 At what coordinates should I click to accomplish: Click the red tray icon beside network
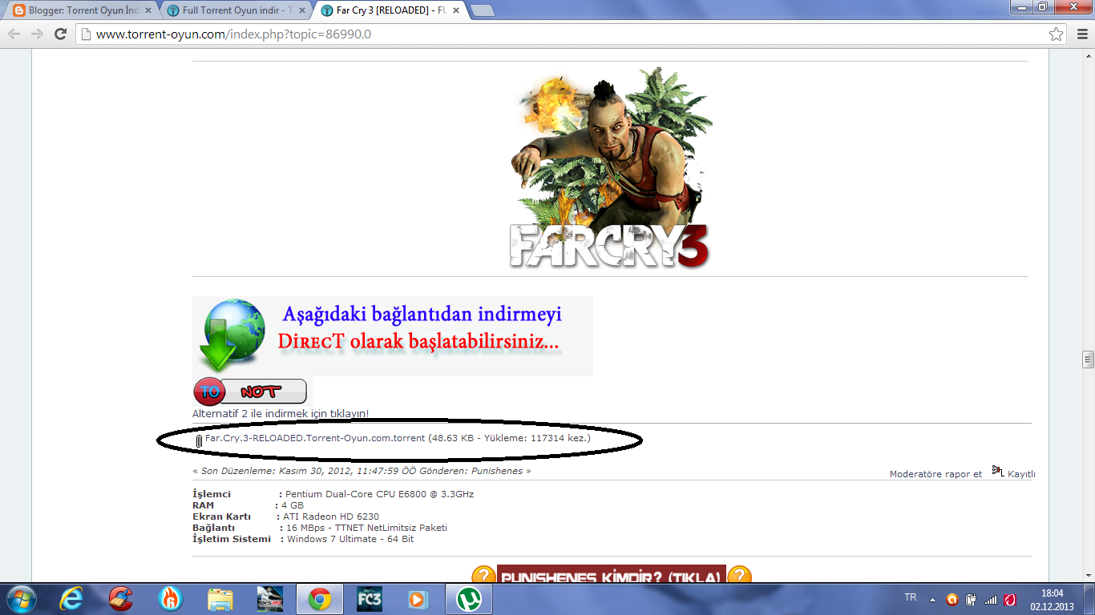[x=1011, y=599]
